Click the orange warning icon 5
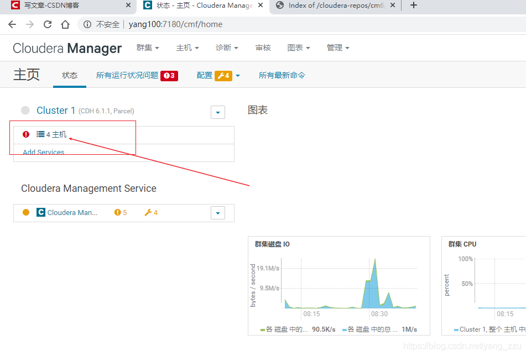This screenshot has height=356, width=526. click(117, 212)
